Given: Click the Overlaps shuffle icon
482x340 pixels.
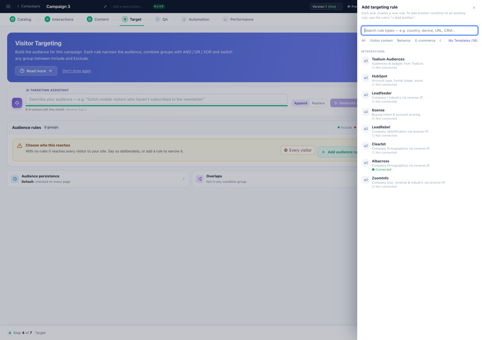Looking at the screenshot, I should point(200,179).
